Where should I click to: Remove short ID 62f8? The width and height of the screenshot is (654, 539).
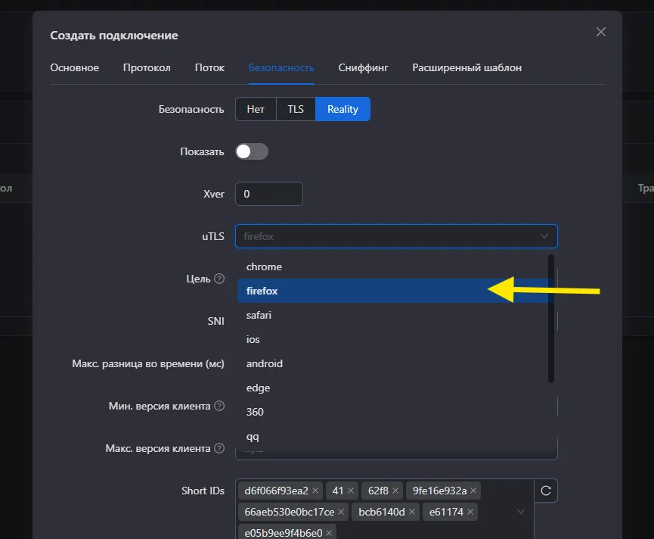(395, 491)
